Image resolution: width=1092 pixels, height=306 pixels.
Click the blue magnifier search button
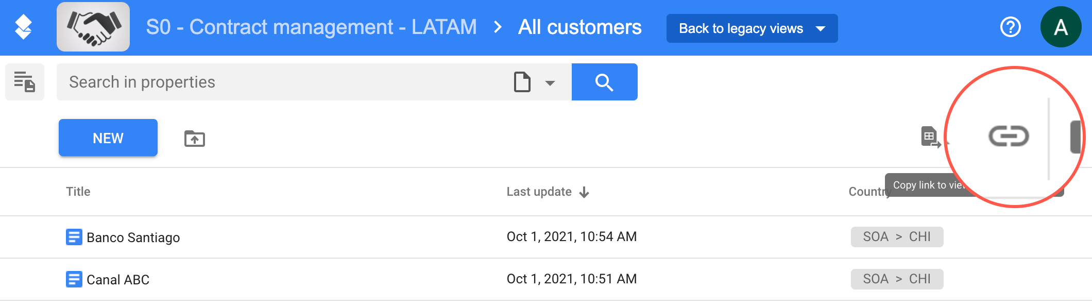[x=604, y=82]
